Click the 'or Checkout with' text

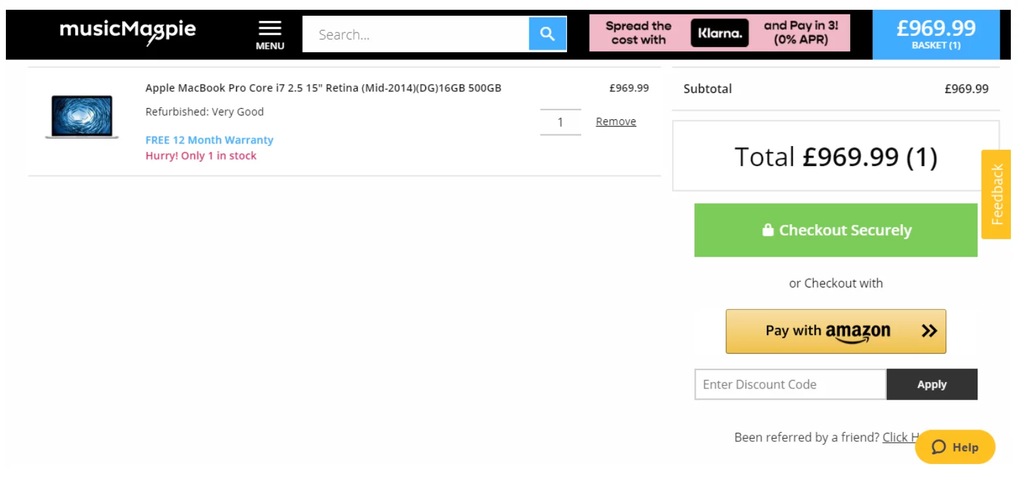pyautogui.click(x=836, y=284)
